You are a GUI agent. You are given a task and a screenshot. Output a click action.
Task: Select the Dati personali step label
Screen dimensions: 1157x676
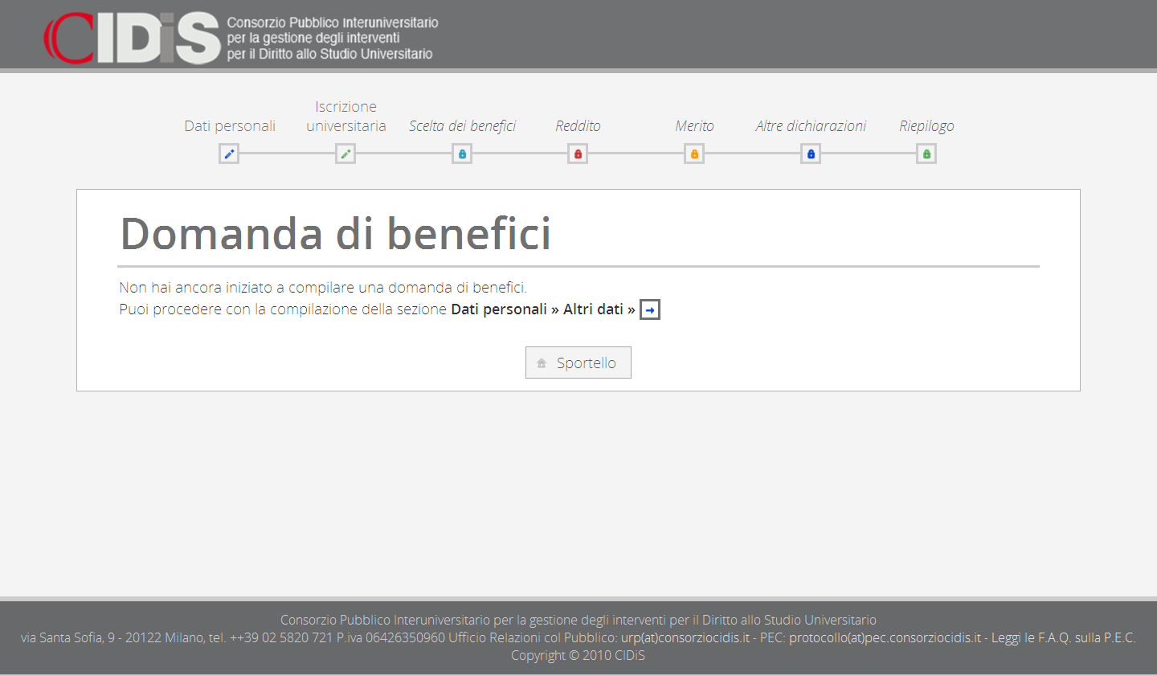pos(230,126)
